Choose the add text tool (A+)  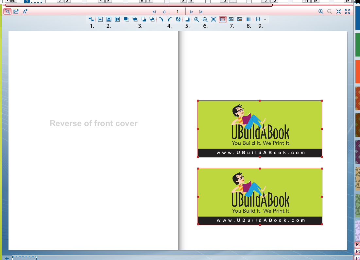[25, 11]
